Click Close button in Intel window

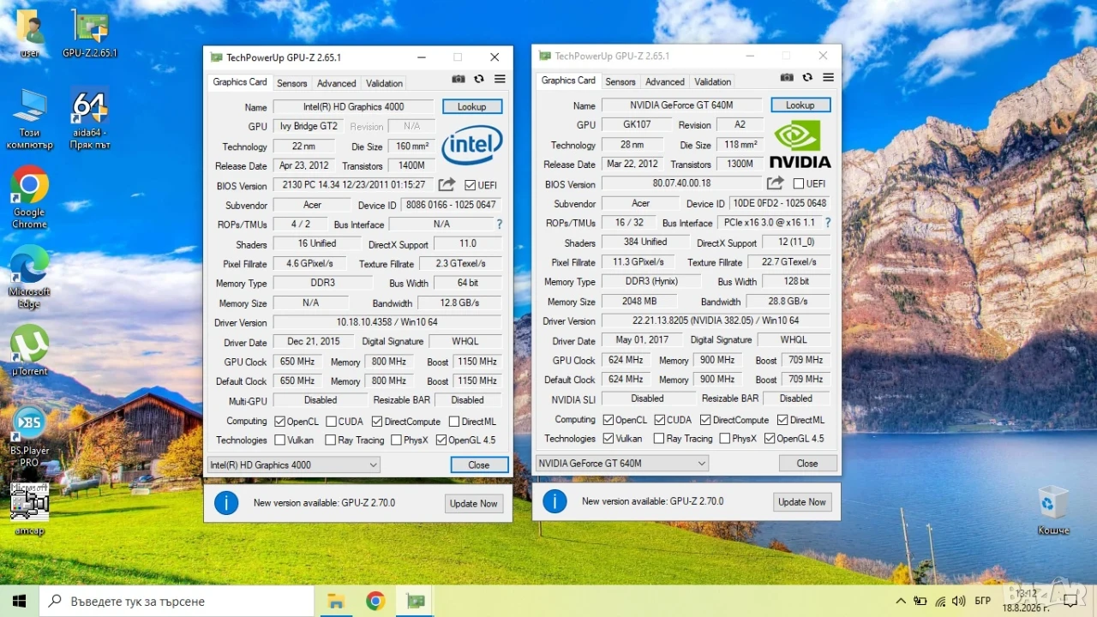coord(479,465)
